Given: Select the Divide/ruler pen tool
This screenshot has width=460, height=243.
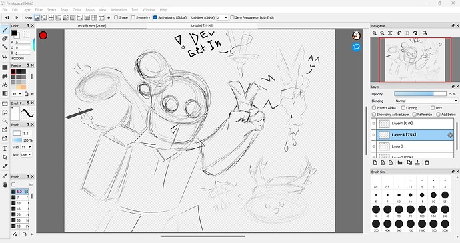Looking at the screenshot, I should tap(5, 166).
